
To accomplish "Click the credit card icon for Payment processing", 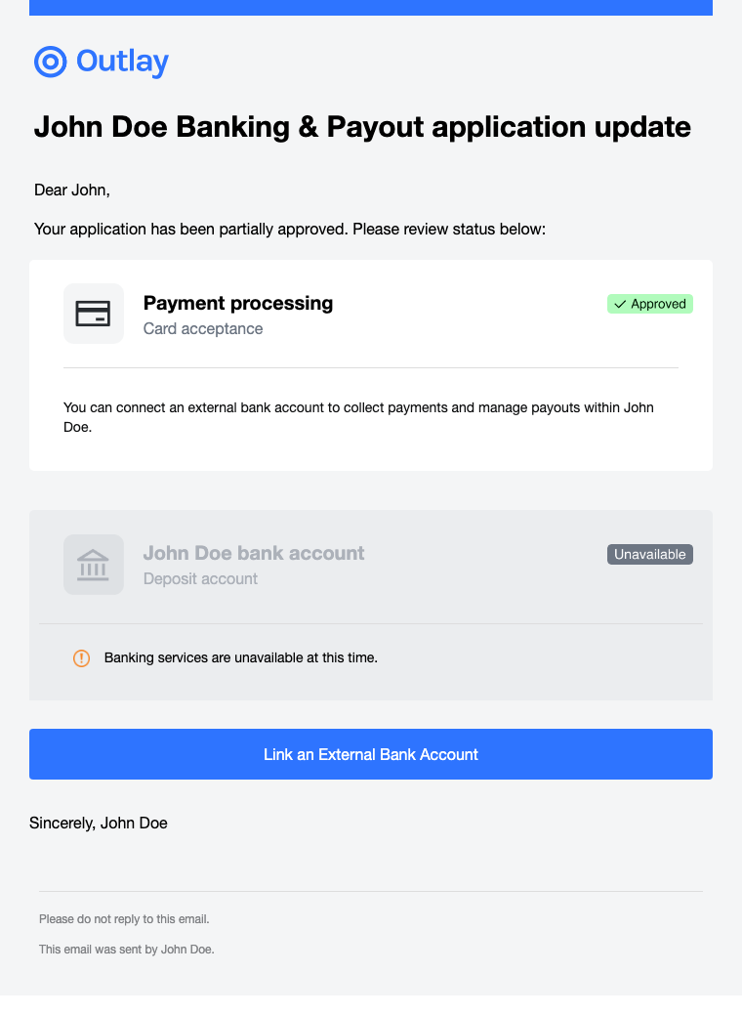I will [94, 314].
